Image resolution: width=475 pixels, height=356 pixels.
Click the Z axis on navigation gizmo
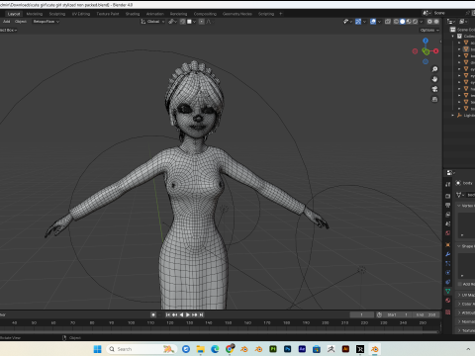(x=426, y=41)
